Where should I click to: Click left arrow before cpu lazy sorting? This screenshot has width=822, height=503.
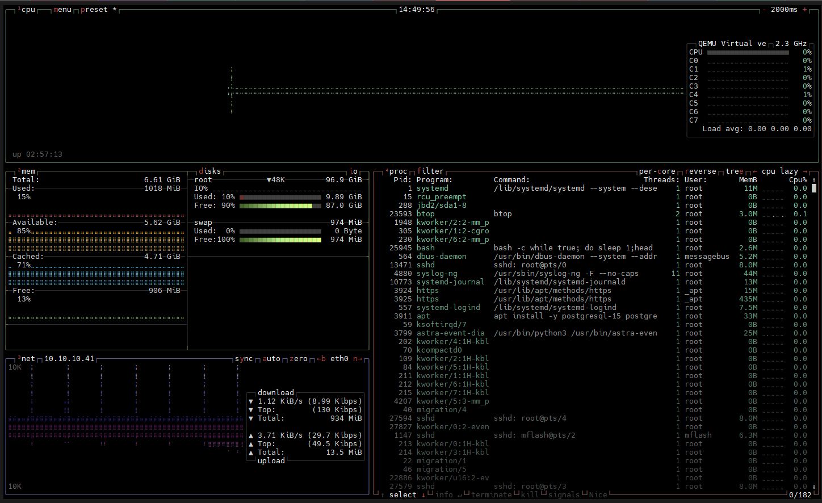(755, 171)
